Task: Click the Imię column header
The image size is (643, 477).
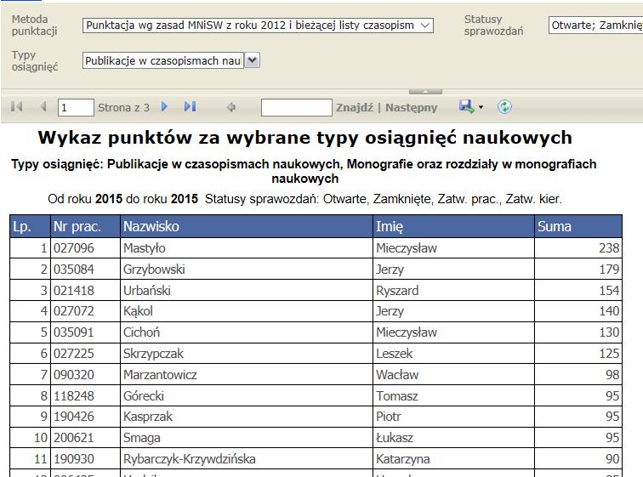Action: tap(453, 226)
